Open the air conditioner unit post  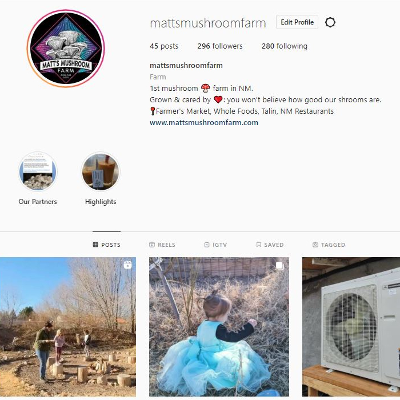tap(351, 327)
